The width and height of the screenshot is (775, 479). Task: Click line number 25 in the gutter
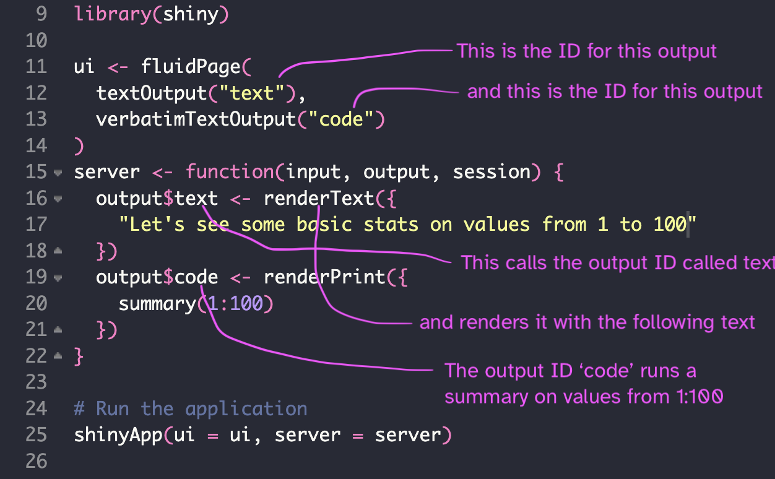coord(36,435)
